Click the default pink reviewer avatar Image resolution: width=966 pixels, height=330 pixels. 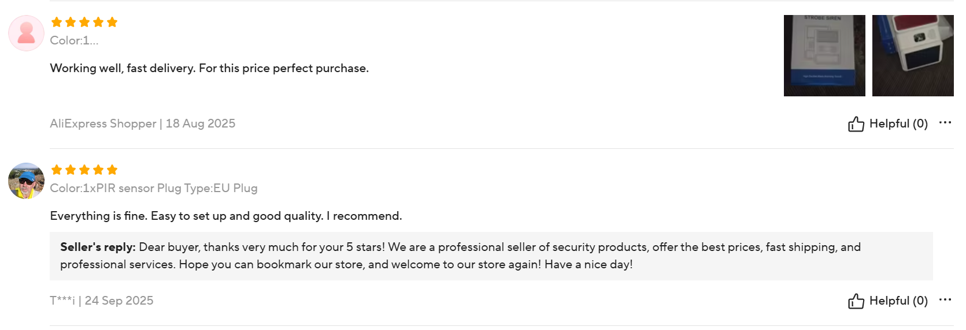click(26, 33)
